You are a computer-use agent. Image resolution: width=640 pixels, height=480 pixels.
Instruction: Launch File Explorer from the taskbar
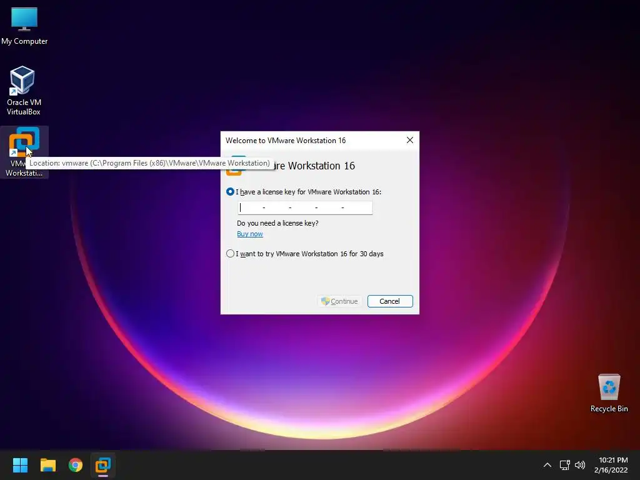pos(47,465)
